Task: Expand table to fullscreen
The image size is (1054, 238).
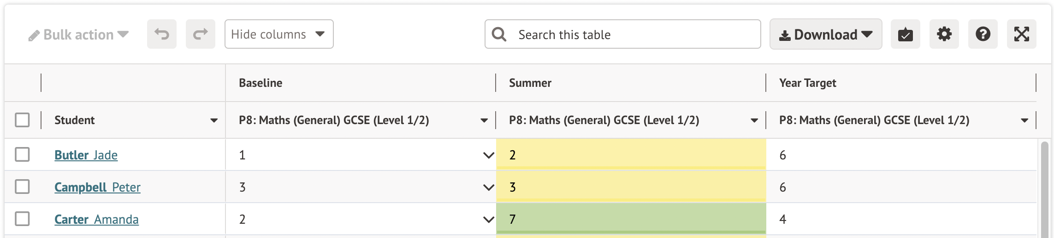Action: point(1021,34)
